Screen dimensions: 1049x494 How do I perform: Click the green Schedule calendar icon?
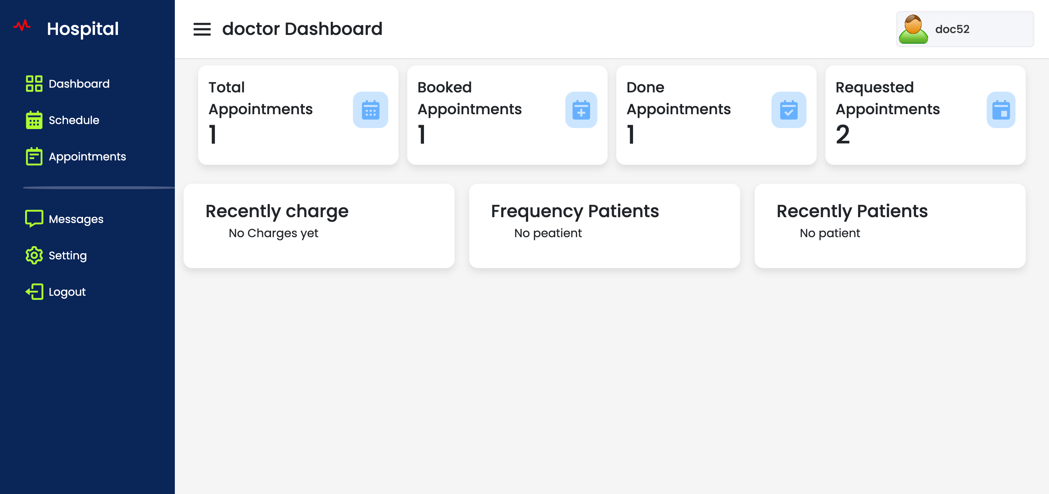click(x=34, y=120)
